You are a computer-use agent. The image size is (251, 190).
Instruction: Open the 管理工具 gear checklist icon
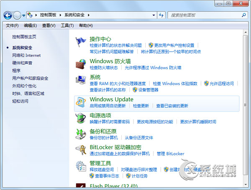(81, 166)
